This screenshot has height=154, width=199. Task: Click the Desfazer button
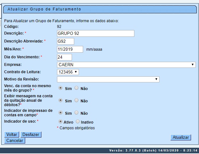(x=31, y=135)
